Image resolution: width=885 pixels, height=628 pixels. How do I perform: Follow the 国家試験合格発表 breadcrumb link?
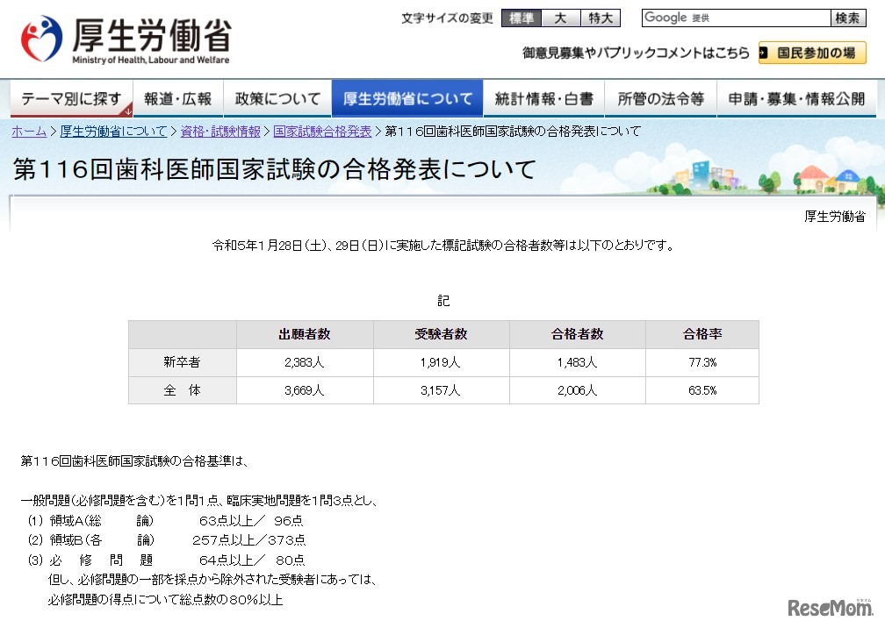pos(322,132)
